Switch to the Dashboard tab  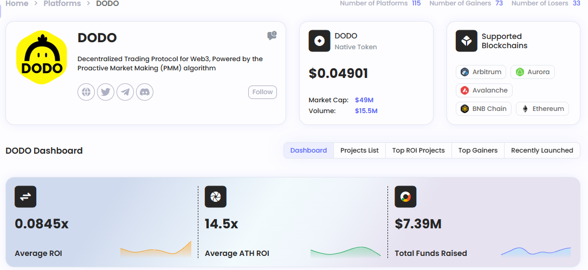coord(308,150)
